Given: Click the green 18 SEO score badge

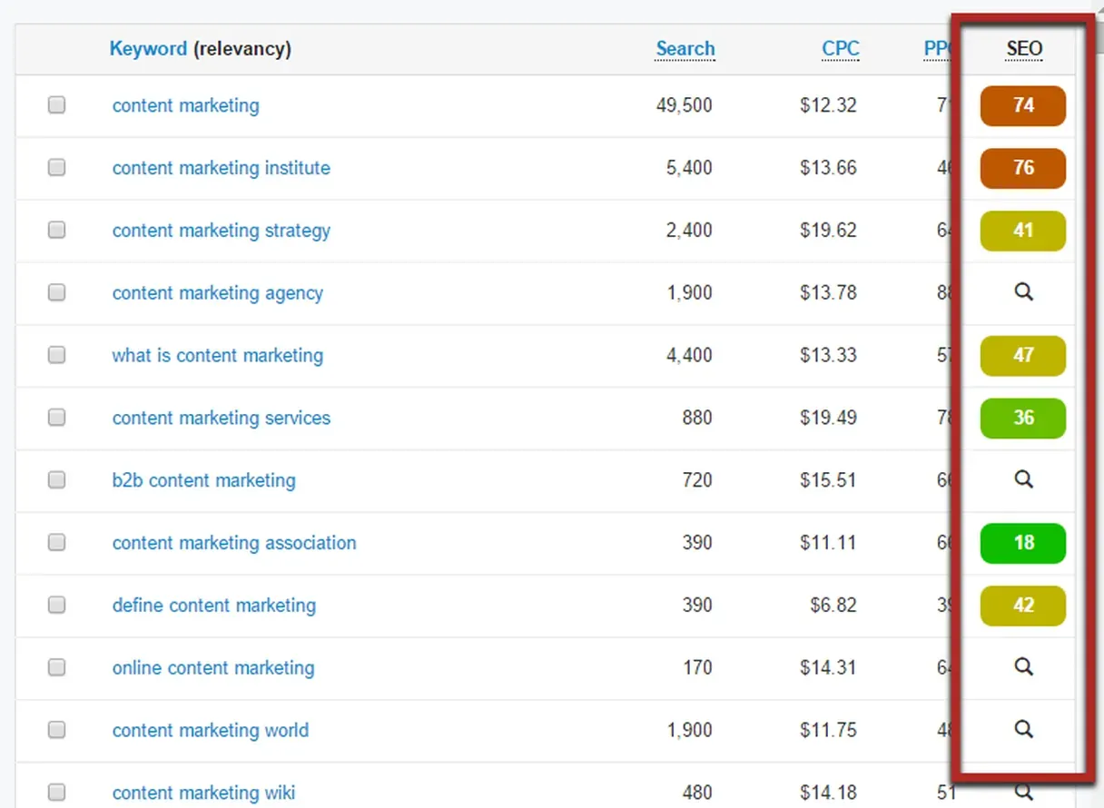Looking at the screenshot, I should click(1022, 543).
